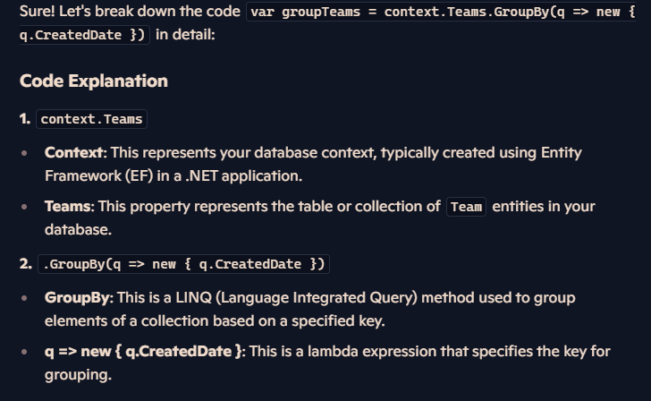Click the bold 'Teams:' term
Image resolution: width=651 pixels, height=401 pixels.
pos(70,206)
